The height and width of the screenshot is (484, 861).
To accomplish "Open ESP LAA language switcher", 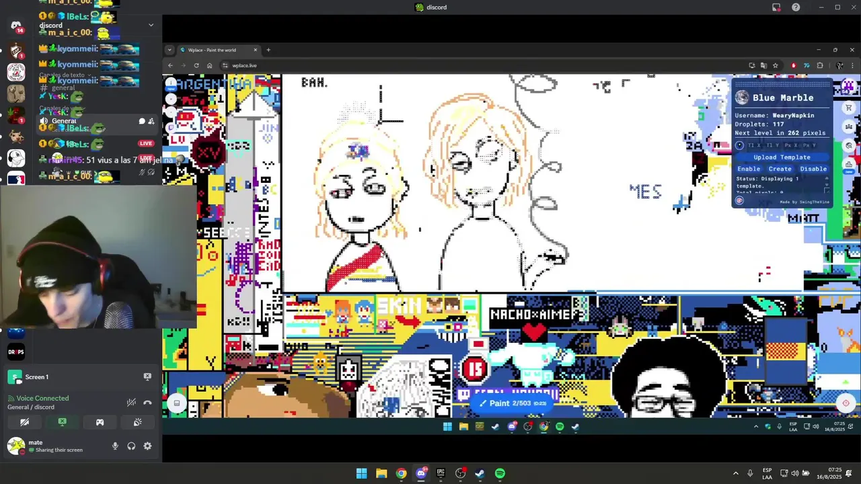I will point(768,473).
